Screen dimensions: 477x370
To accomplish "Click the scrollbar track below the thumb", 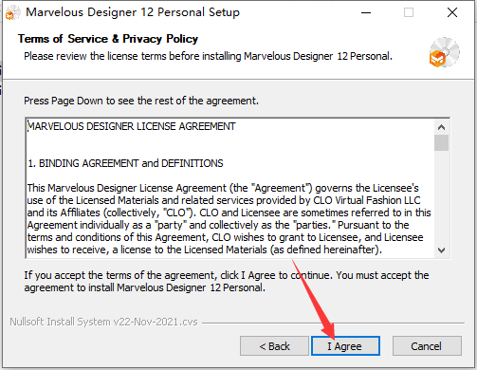I will tap(441, 197).
